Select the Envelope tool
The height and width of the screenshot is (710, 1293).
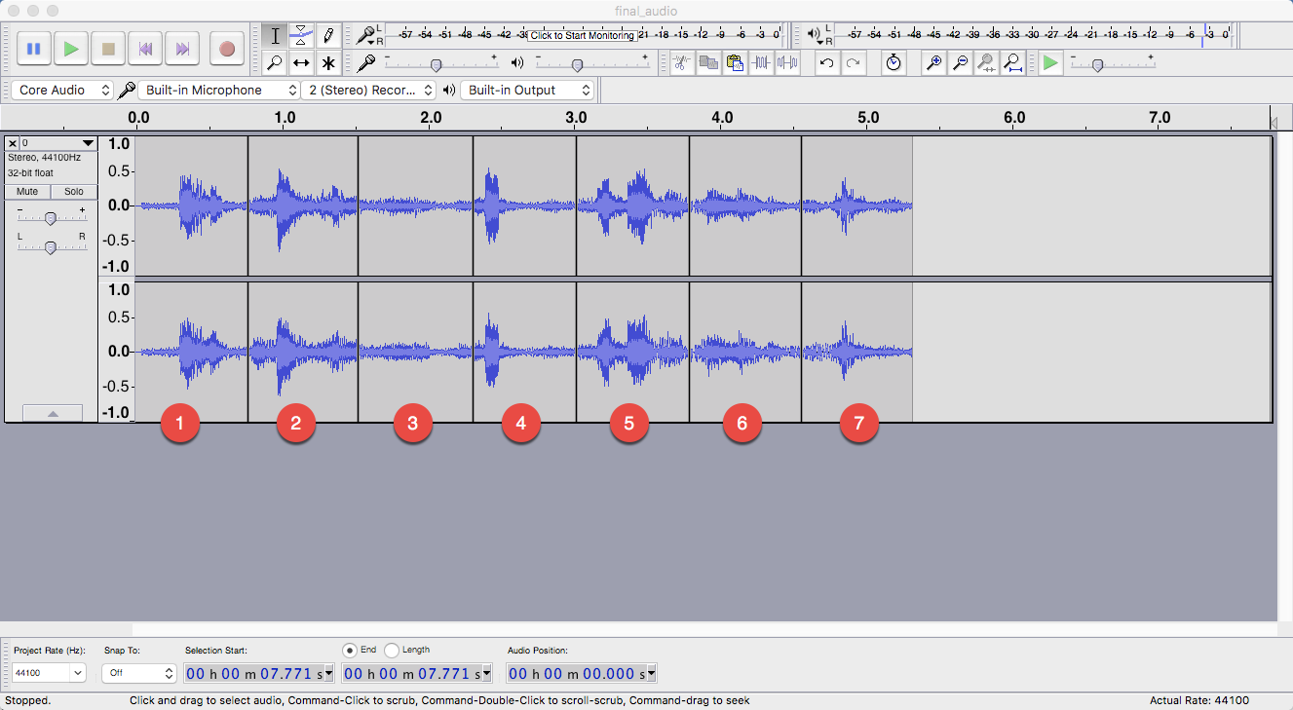[302, 36]
